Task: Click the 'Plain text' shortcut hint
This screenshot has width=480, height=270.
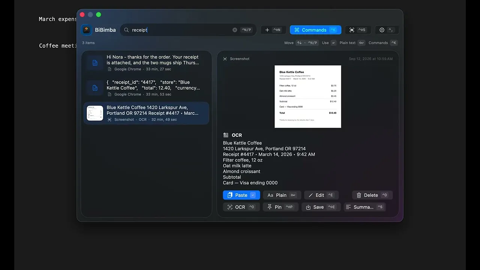Action: click(x=352, y=43)
